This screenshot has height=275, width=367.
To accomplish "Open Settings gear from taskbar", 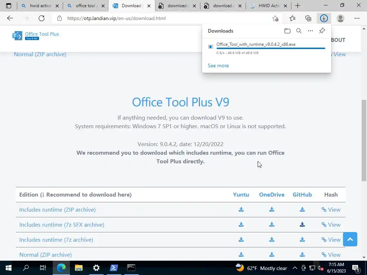I will [96, 268].
